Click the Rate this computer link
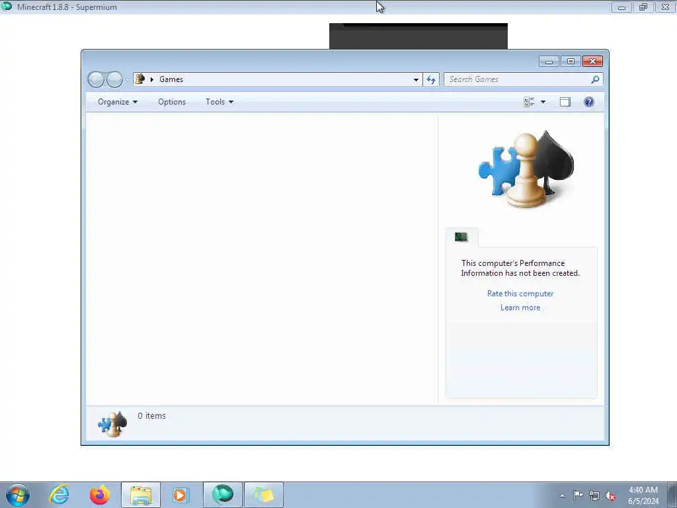The height and width of the screenshot is (508, 677). pyautogui.click(x=520, y=294)
